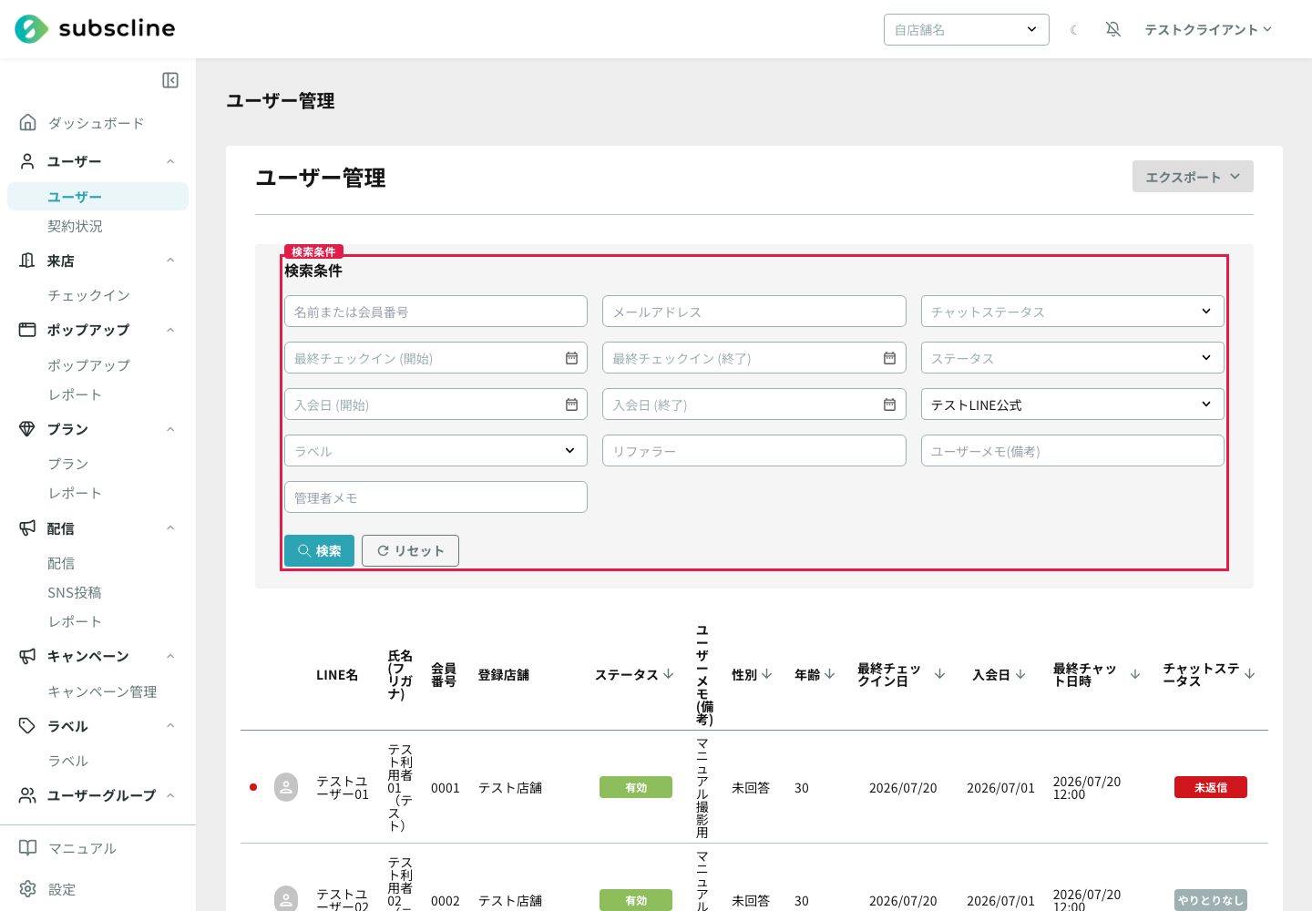Click the プラン diamond icon
The width and height of the screenshot is (1312, 911).
(28, 429)
